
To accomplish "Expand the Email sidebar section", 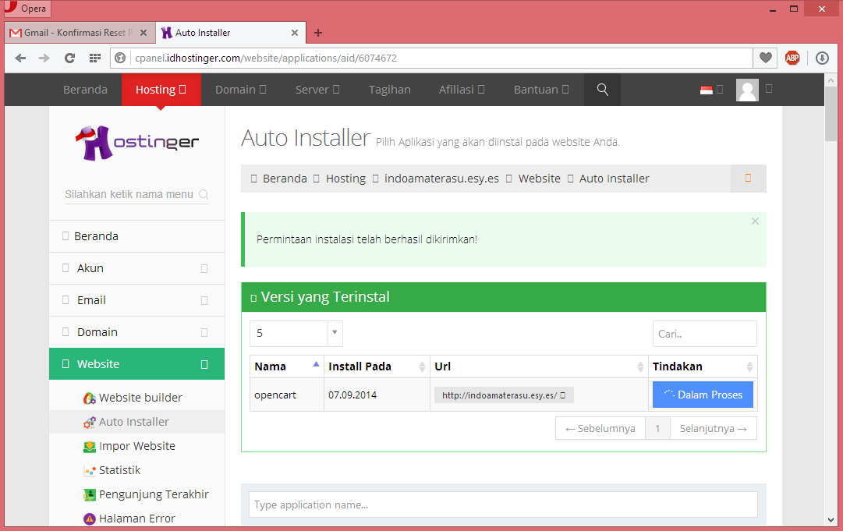I will 136,300.
